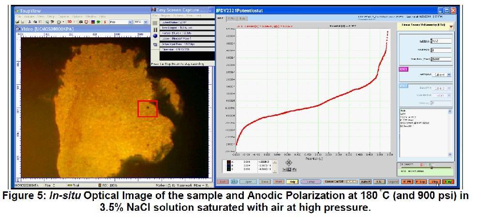Click the Open file icon in ToupView toolbar

(x=17, y=22)
